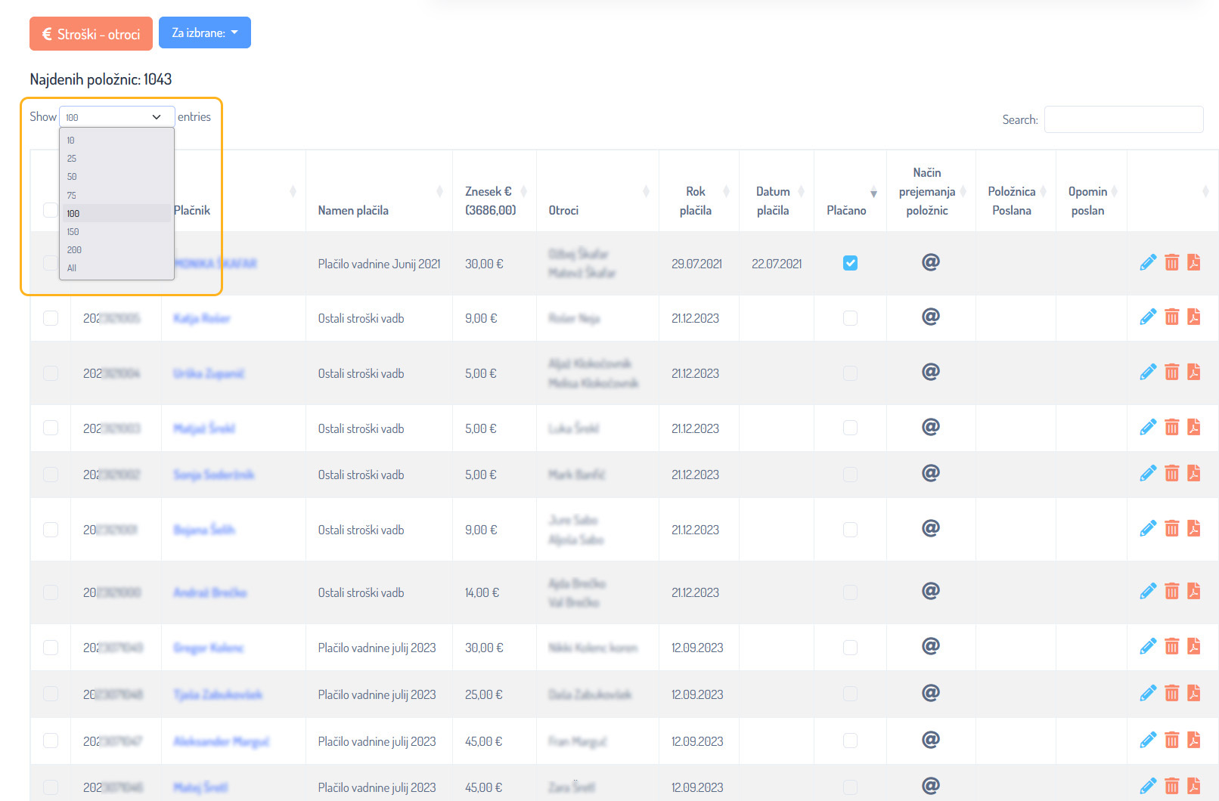The height and width of the screenshot is (801, 1219).
Task: Click into the Search input field
Action: tap(1123, 119)
